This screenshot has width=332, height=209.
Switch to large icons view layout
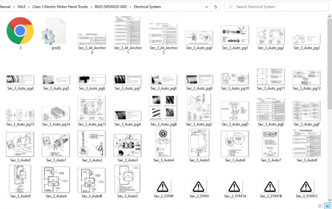(328, 206)
